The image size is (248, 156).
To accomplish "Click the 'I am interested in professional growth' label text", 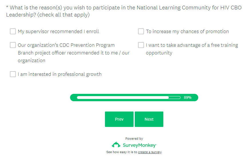I will point(59,74).
